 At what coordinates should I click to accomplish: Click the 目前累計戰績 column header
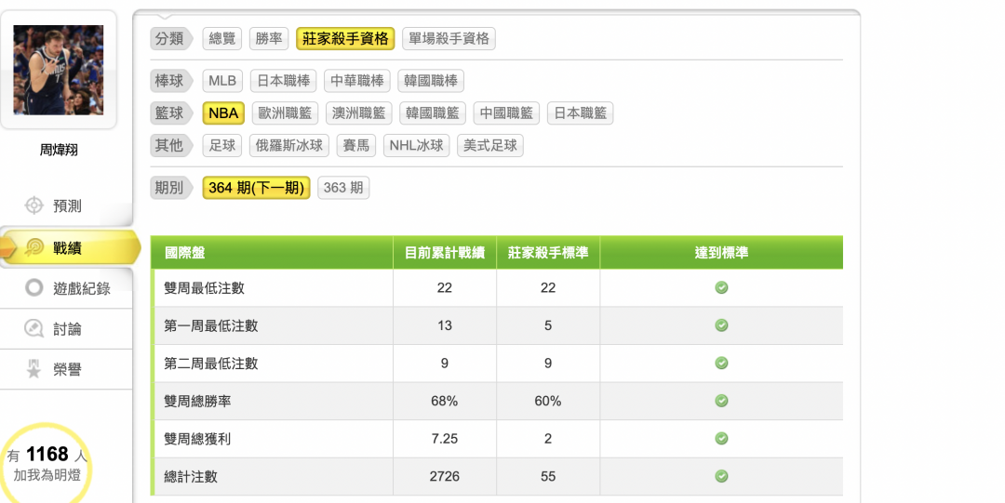tap(444, 253)
